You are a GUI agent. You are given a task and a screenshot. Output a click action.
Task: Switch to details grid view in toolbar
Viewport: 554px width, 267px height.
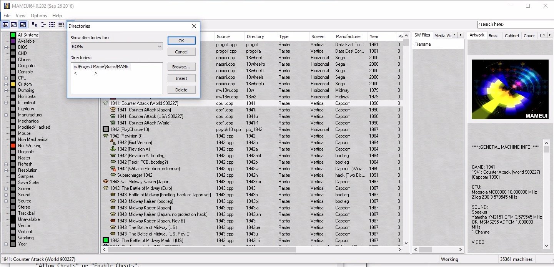(61, 25)
